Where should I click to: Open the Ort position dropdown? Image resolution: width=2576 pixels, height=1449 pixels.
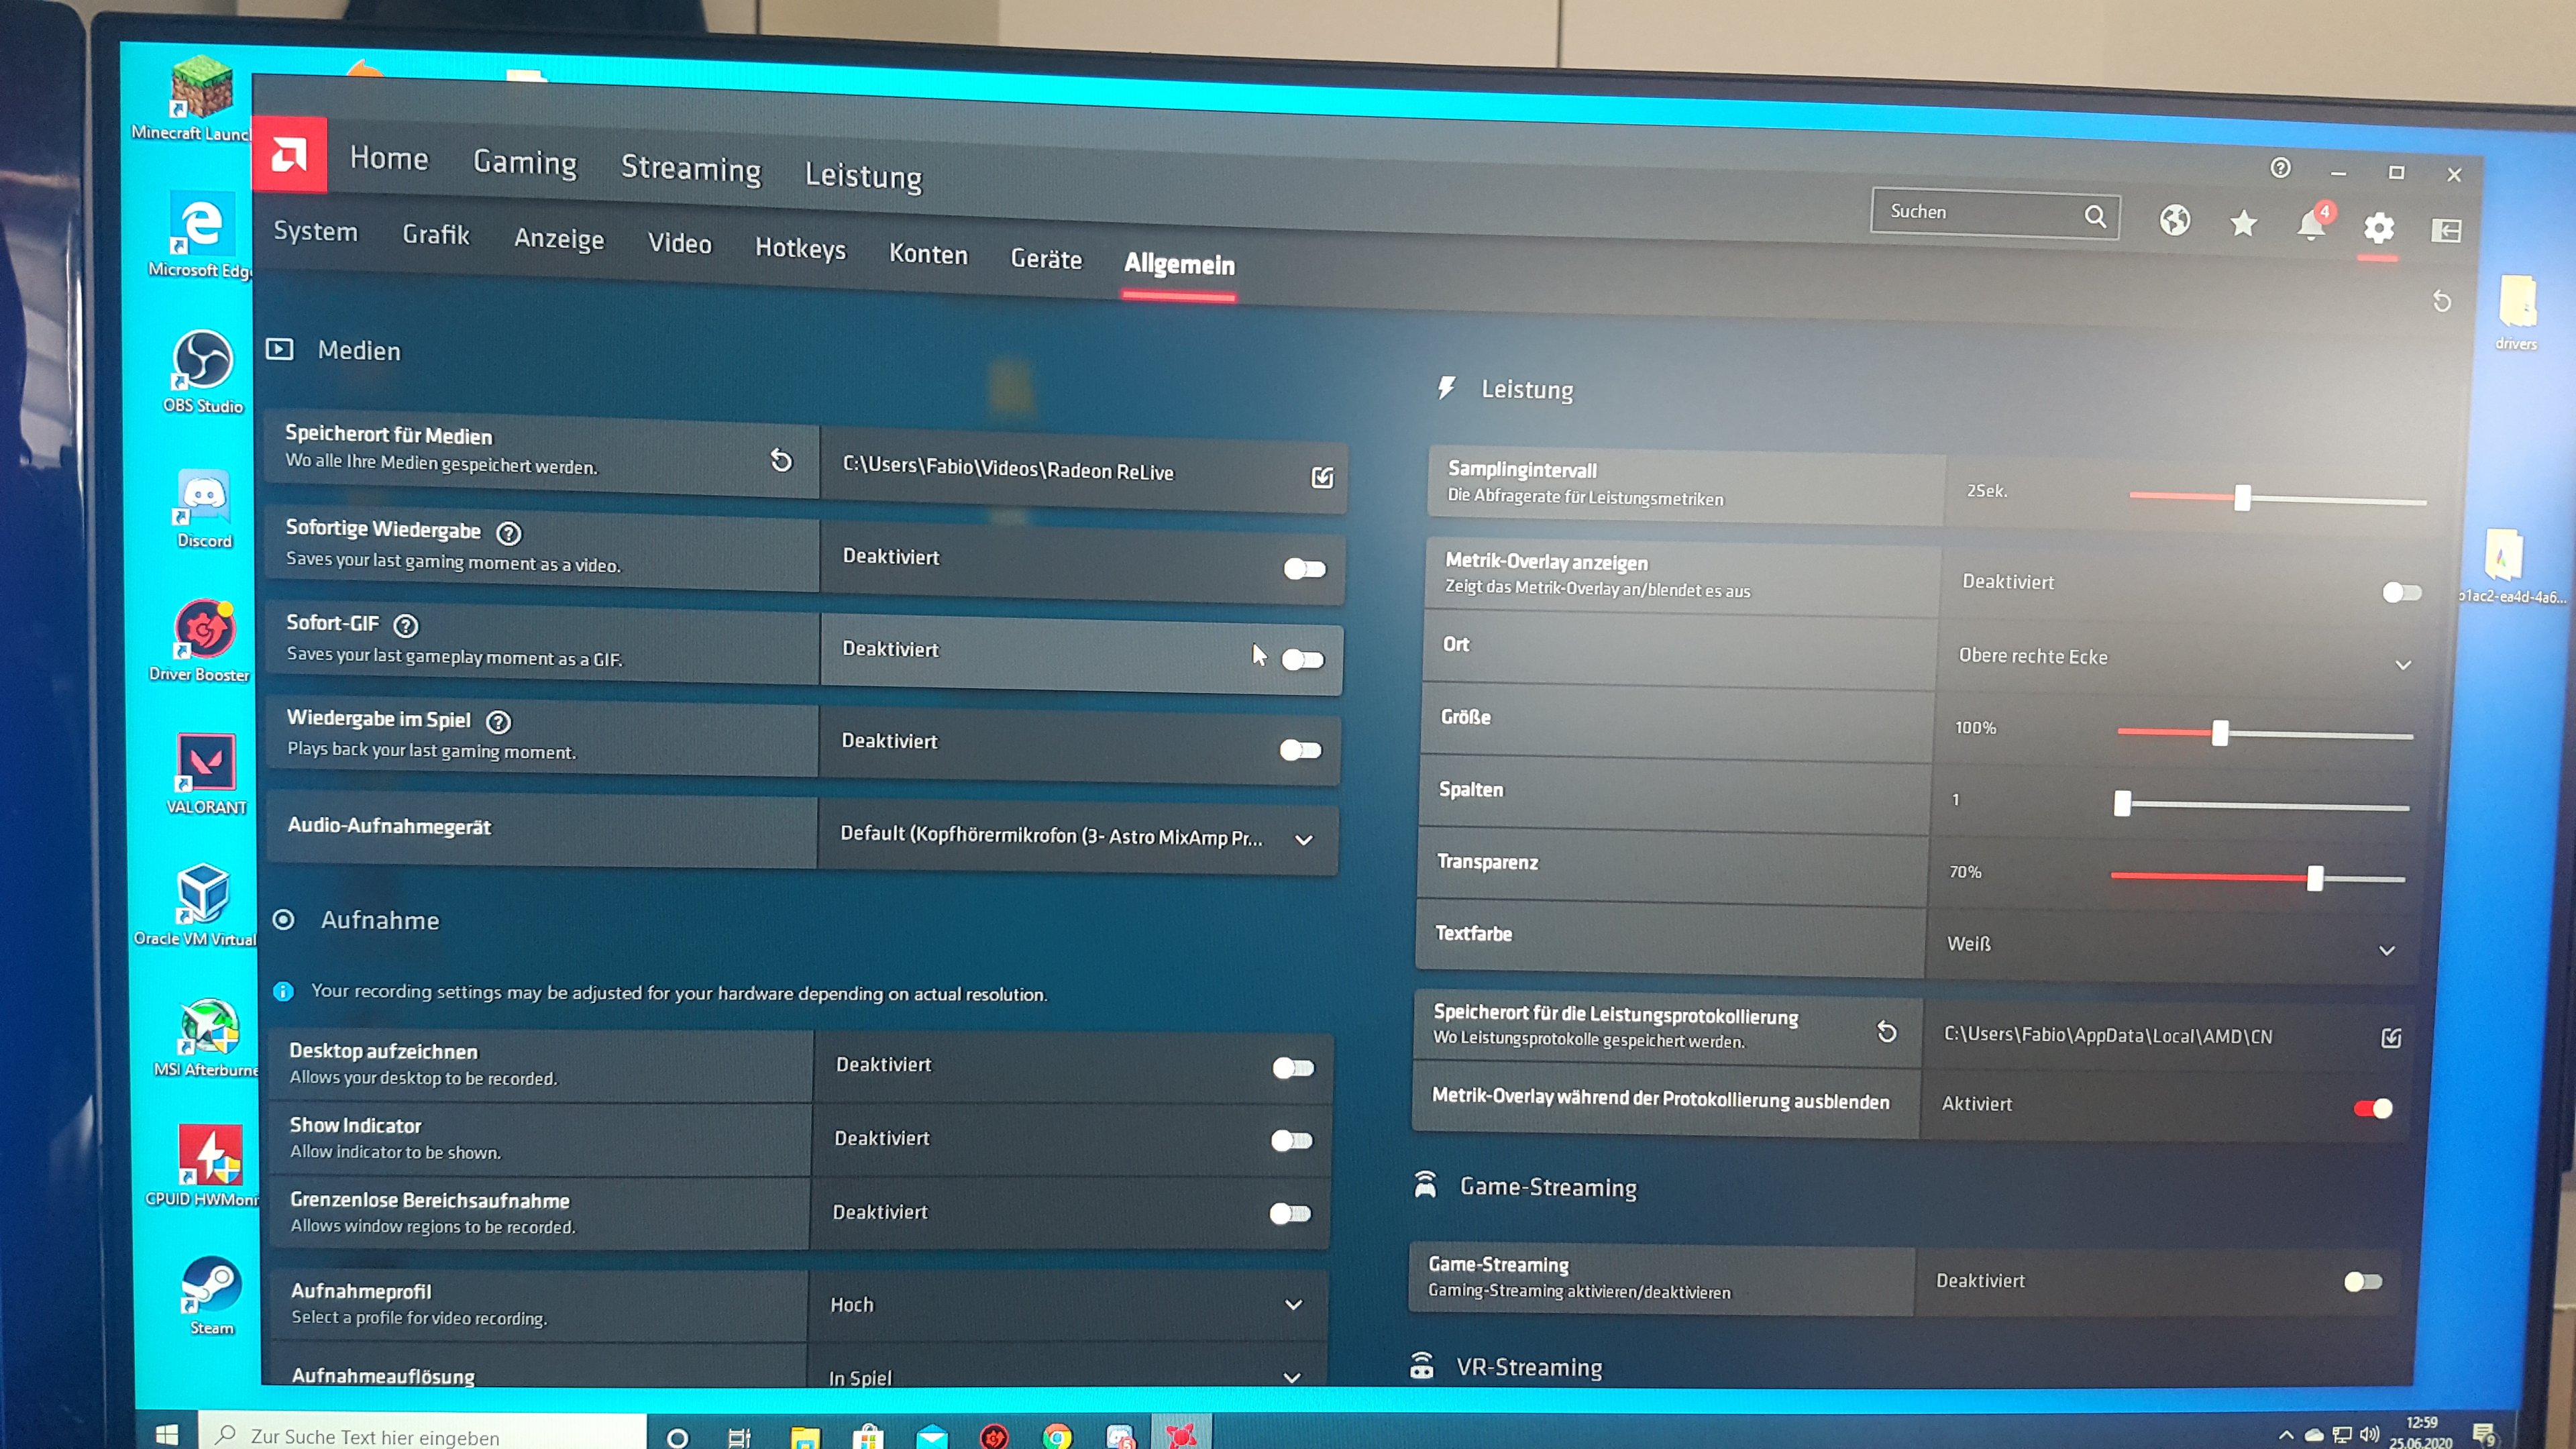tap(2403, 665)
